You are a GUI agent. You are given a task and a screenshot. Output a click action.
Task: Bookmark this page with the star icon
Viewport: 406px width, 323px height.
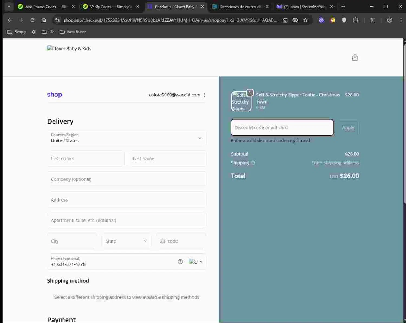pos(305,20)
